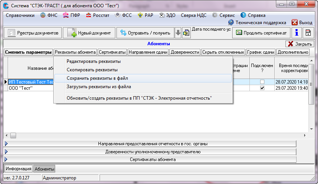
Task: Click the blue information icon button
Action: [297, 33]
